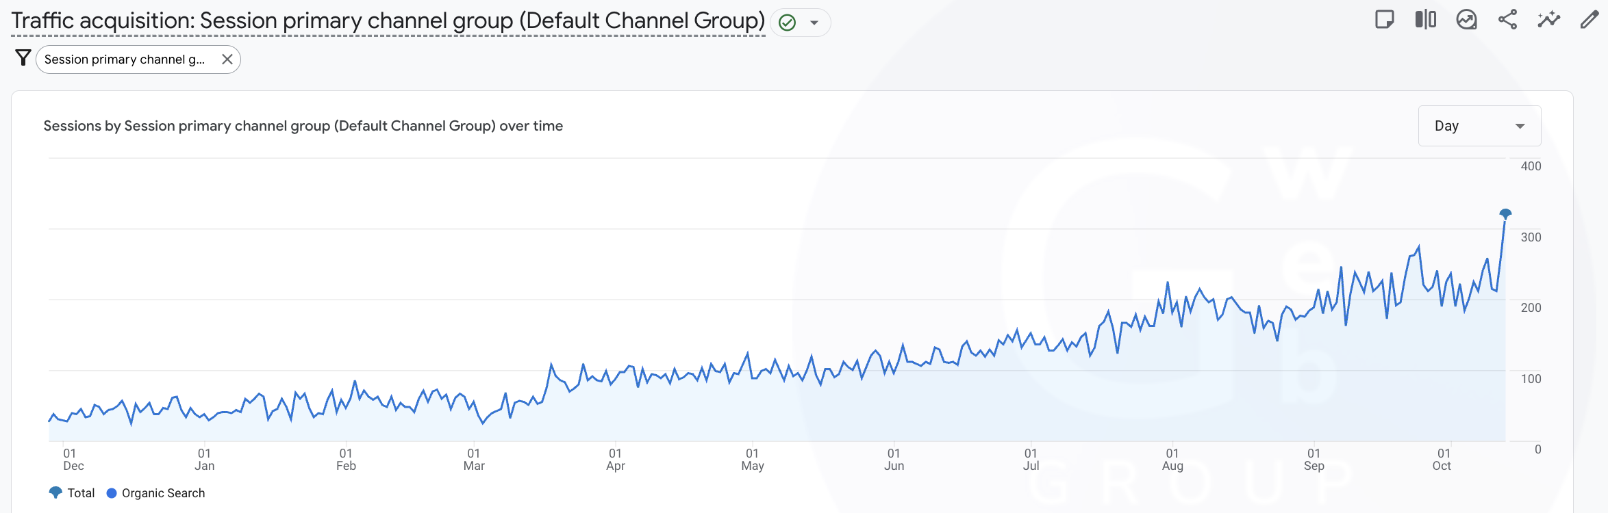The image size is (1608, 513).
Task: Select the latest peak data point marker
Action: pos(1505,214)
